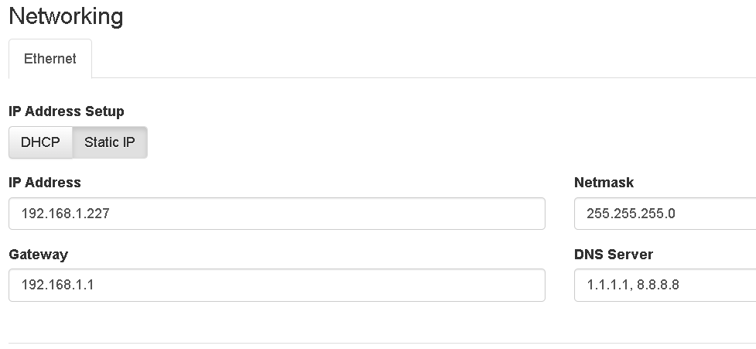Viewport: 756px width, 349px height.
Task: Click blank space inside IP Address field
Action: click(328, 214)
